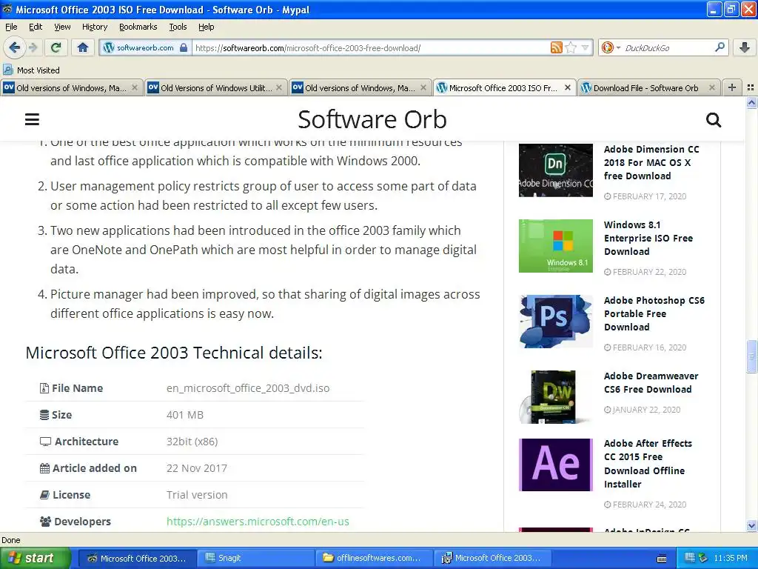Click the padlock site security icon
This screenshot has width=758, height=569.
[184, 47]
